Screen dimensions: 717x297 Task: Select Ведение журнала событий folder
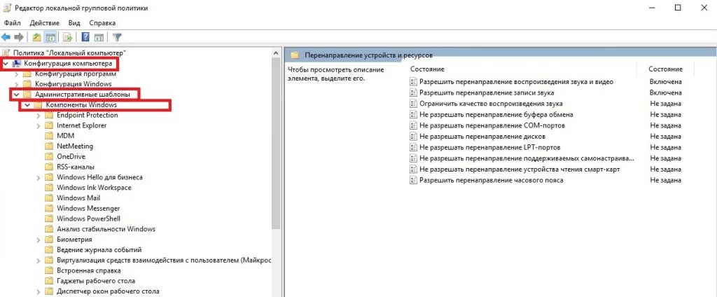point(99,250)
